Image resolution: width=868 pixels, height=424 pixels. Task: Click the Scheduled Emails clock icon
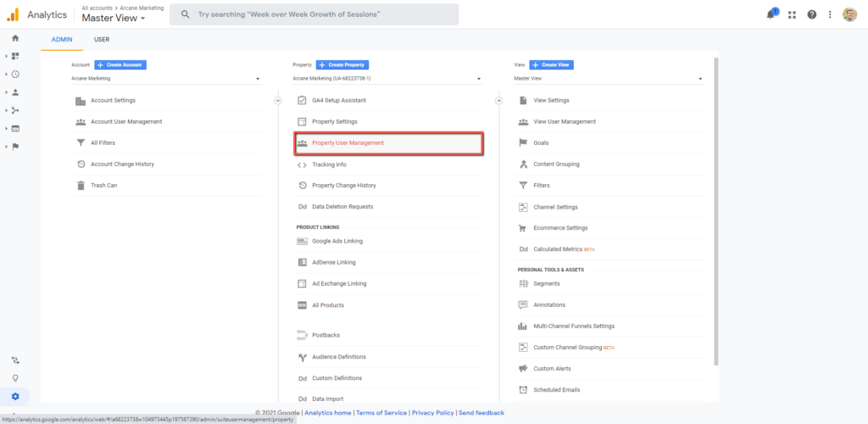click(x=522, y=390)
